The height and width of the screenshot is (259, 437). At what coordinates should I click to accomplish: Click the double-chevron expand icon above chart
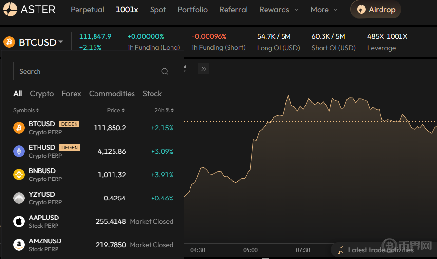click(x=204, y=69)
